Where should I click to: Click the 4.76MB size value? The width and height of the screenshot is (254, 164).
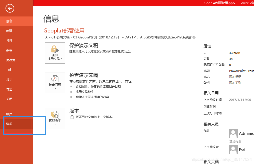pos(234,53)
